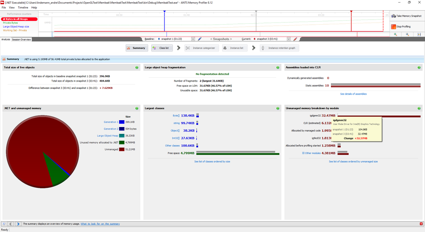Click the red snapshot 3 timeline marker
This screenshot has height=232, width=425.
coord(351,11)
